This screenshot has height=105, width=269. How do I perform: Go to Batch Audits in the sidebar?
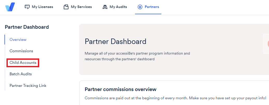pos(20,74)
